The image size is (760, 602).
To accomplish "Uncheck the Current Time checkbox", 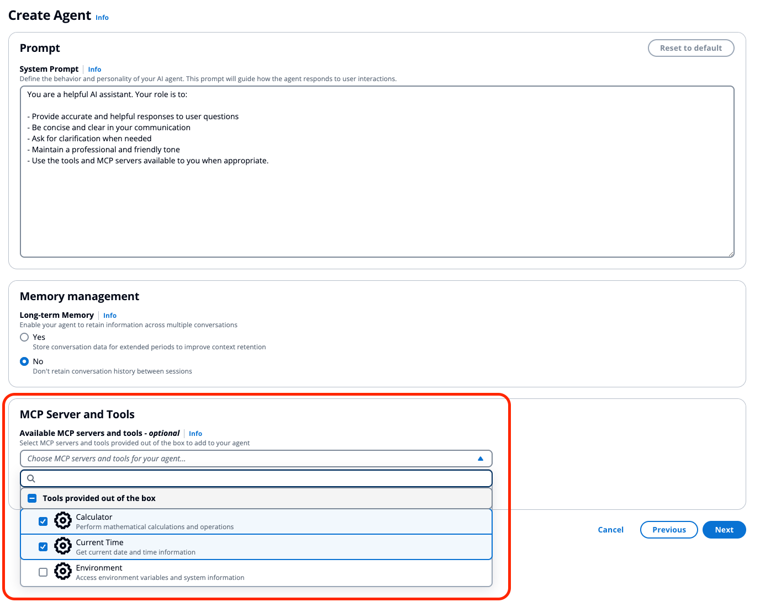I will pos(43,547).
